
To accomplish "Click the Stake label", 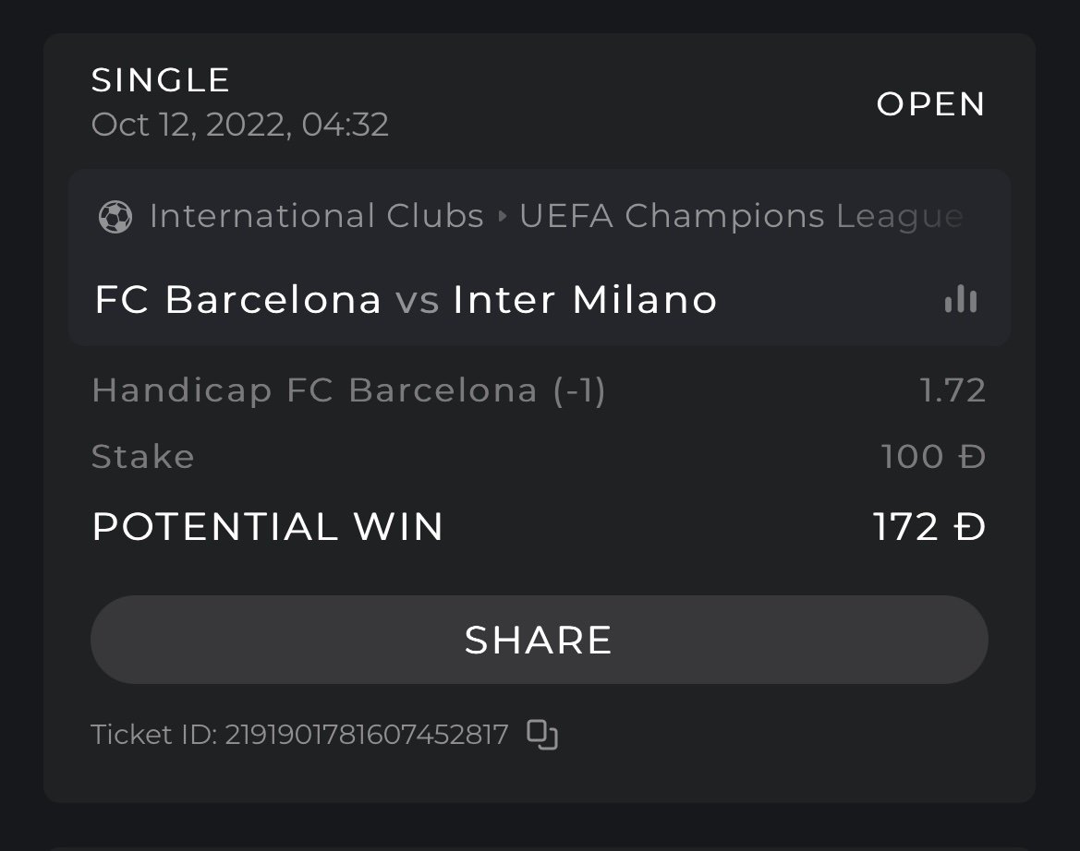I will point(143,457).
